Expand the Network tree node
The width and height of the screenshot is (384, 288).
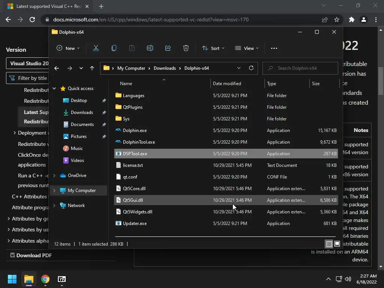54,205
